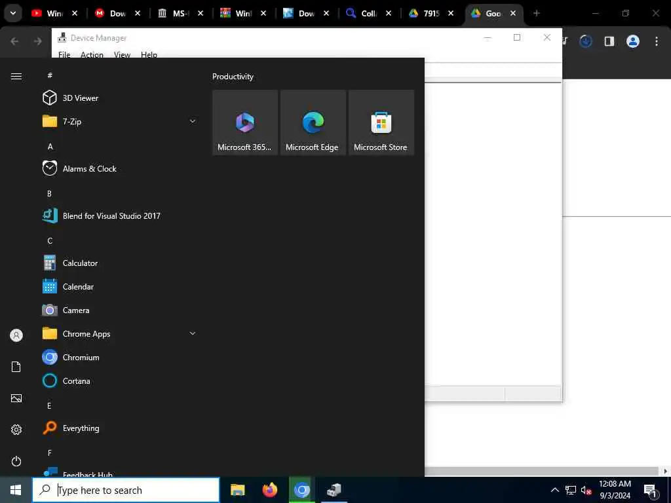Launch Alarms & Clock app
The image size is (671, 503).
(x=120, y=168)
